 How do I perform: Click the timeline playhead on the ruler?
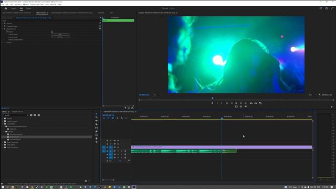[x=222, y=118]
